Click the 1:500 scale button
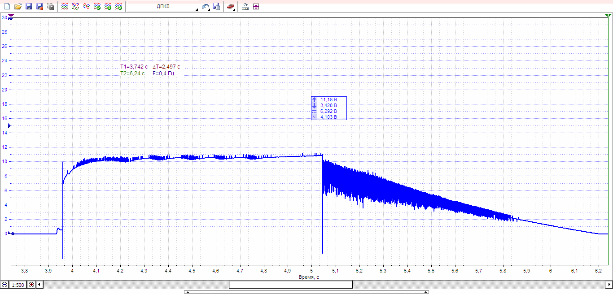613x294 pixels. (18, 284)
